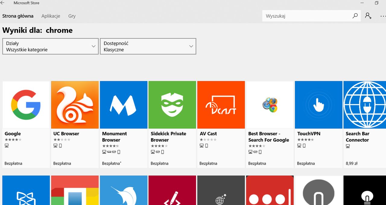Open the paperclip app tile

pos(318,190)
